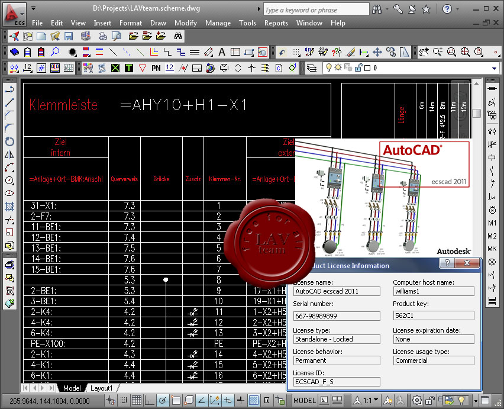Viewport: 504px width, 409px height.
Task: Open quick access toolbar customize arrow
Action: click(x=34, y=8)
